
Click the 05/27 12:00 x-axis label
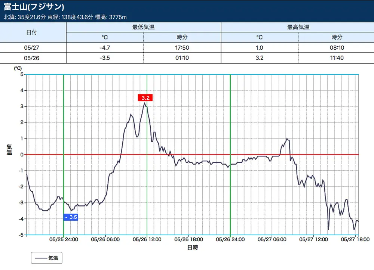pyautogui.click(x=313, y=239)
